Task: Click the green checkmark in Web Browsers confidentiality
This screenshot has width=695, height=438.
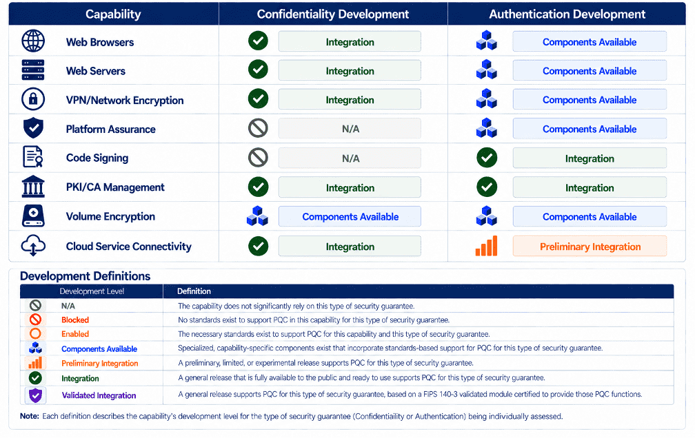Action: [x=258, y=41]
